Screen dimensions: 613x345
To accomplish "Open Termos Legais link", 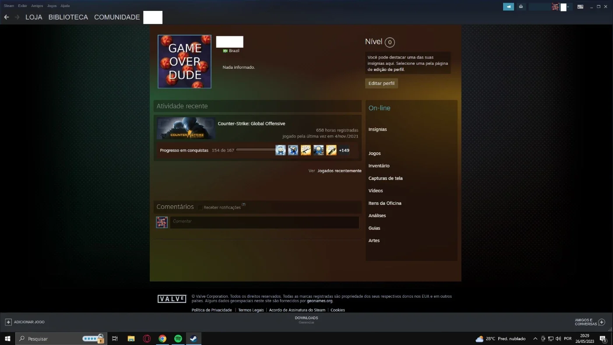I will (x=251, y=310).
